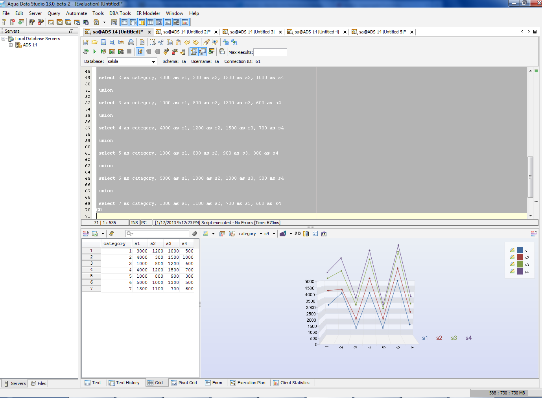Viewport: 542px width, 398px height.
Task: Click the red s2 legend color swatch
Action: point(520,258)
